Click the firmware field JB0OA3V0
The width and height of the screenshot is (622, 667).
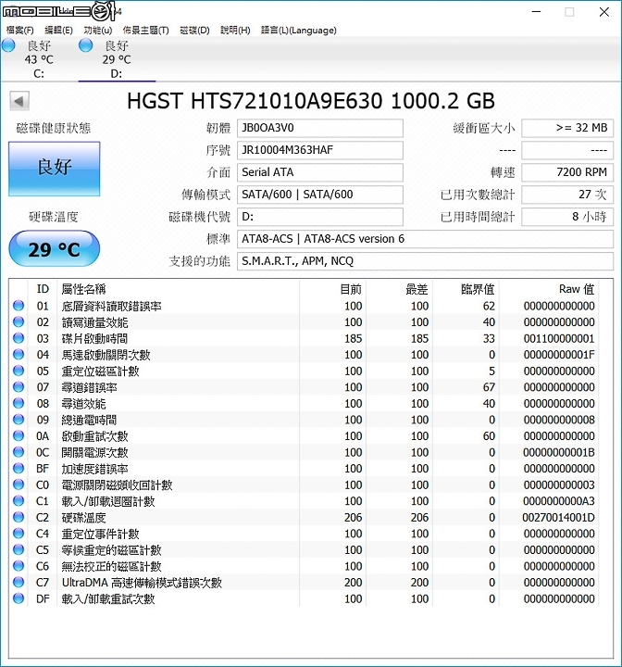(320, 128)
